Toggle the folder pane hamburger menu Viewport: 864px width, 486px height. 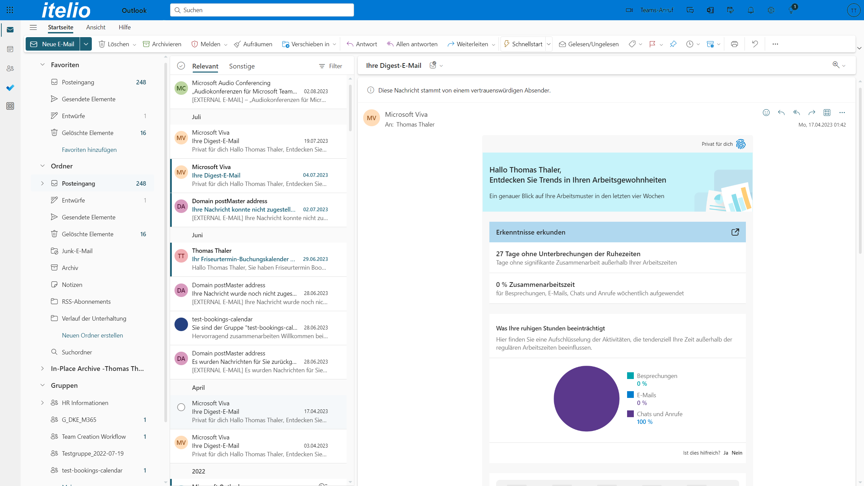tap(33, 27)
